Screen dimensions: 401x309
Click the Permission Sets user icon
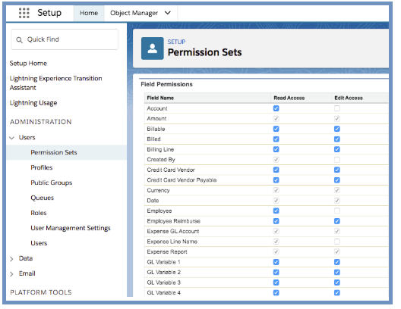coord(153,48)
